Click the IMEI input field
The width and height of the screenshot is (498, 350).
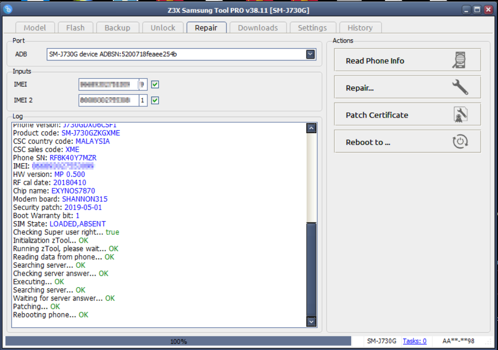click(109, 85)
